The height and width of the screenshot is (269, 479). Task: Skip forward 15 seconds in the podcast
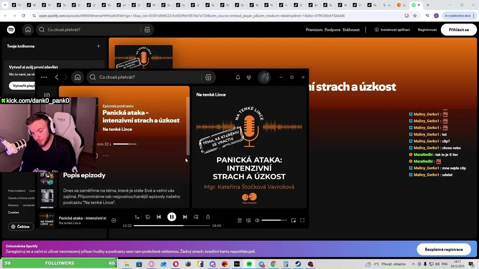(x=196, y=217)
